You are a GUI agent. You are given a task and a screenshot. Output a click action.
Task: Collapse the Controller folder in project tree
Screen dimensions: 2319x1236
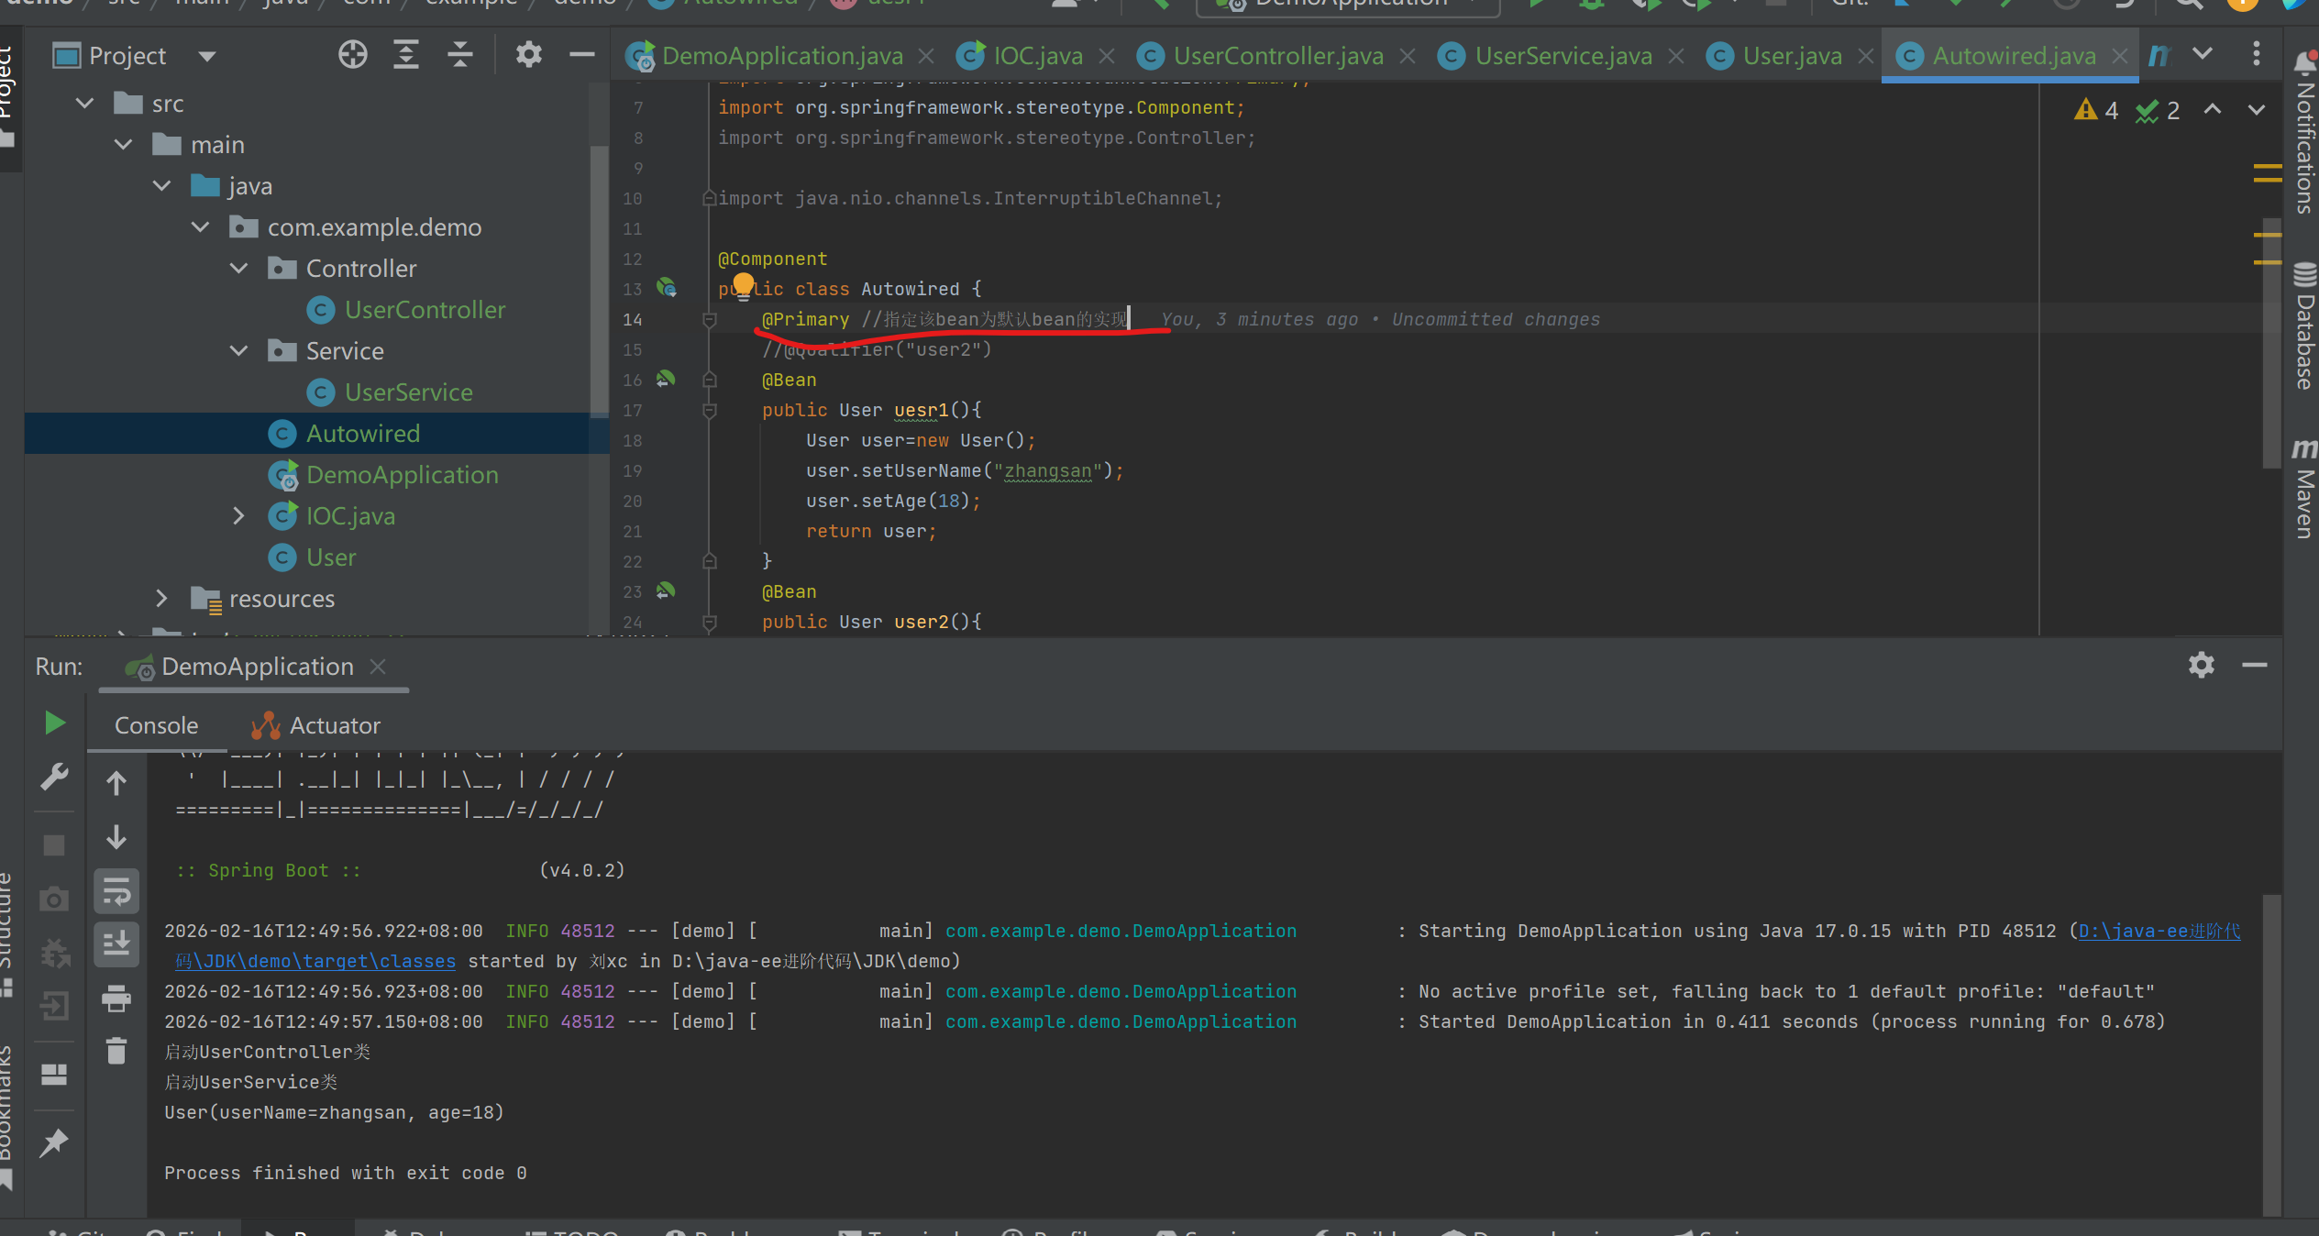coord(238,269)
